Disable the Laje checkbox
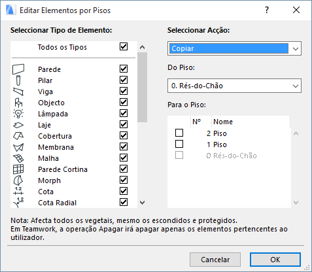Image resolution: width=312 pixels, height=272 pixels. pyautogui.click(x=124, y=124)
